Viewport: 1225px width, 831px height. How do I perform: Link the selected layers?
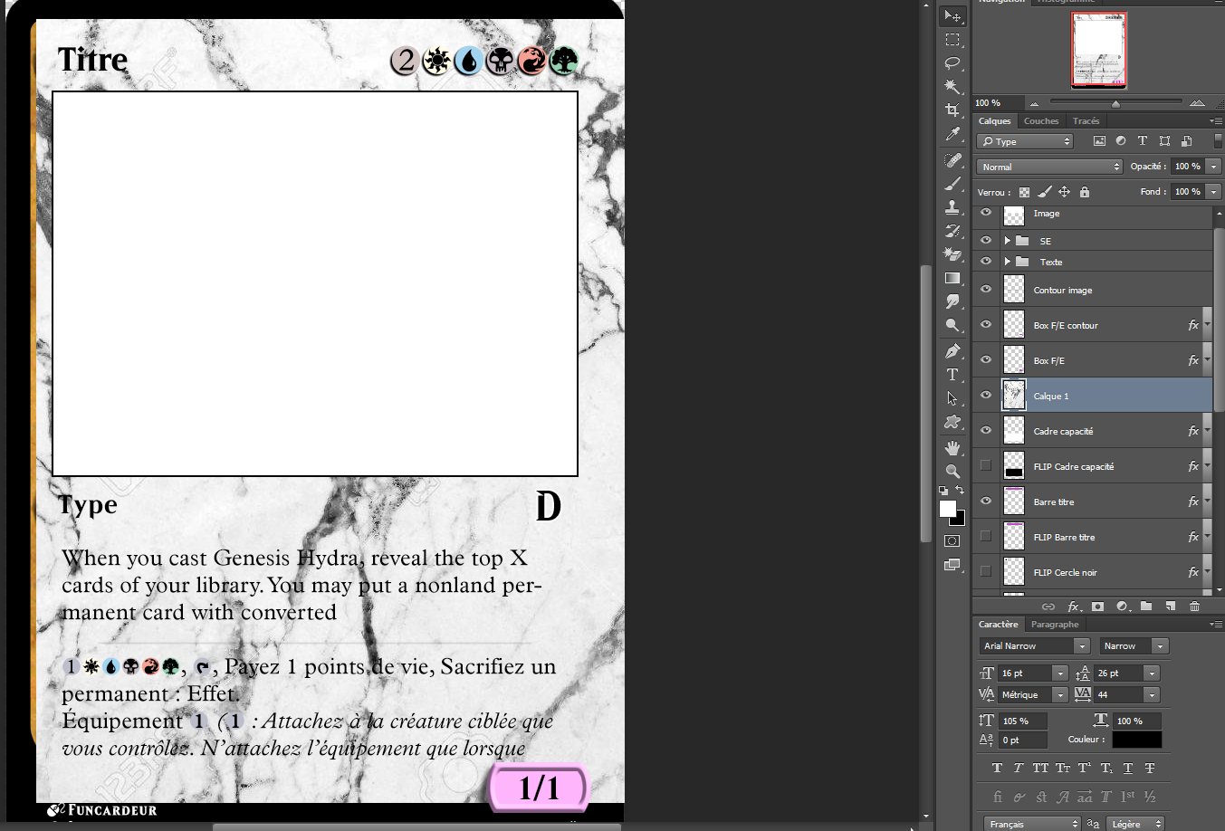(1048, 607)
